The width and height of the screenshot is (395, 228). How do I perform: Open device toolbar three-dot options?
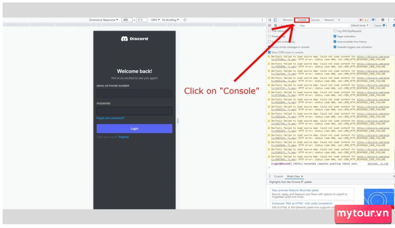click(x=262, y=20)
